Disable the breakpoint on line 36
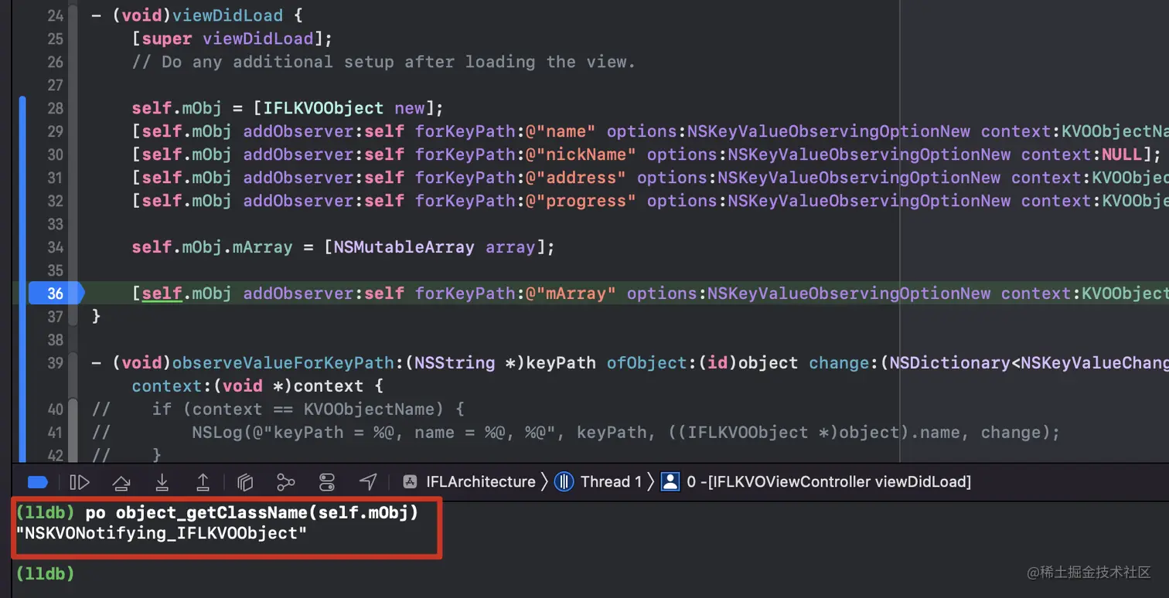Image resolution: width=1169 pixels, height=598 pixels. point(54,294)
